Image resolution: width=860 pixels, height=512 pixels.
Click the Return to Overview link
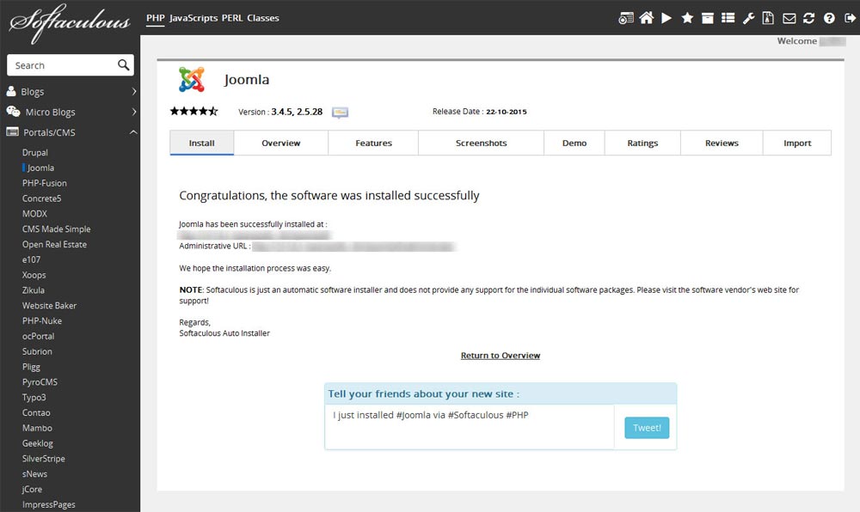click(x=501, y=356)
